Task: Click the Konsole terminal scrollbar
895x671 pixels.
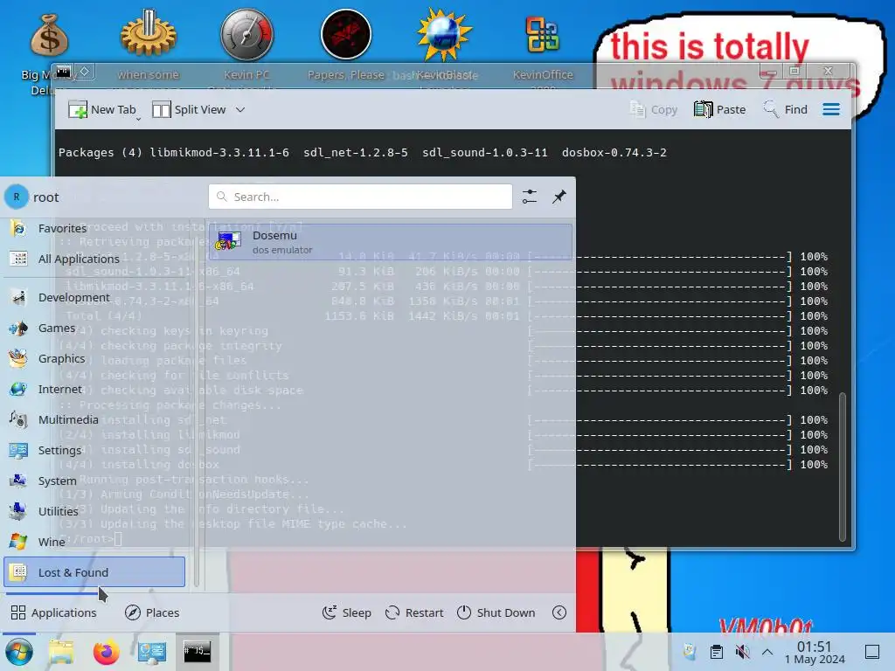Action: (842, 466)
